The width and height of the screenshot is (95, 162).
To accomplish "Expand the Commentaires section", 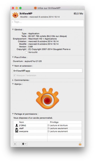I will click(13, 80).
